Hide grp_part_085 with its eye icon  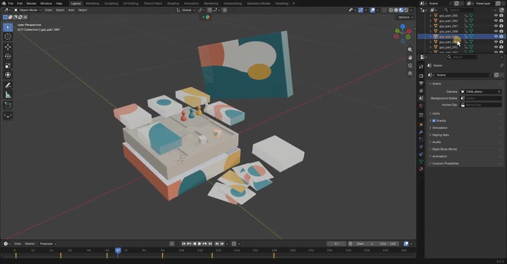pyautogui.click(x=496, y=15)
